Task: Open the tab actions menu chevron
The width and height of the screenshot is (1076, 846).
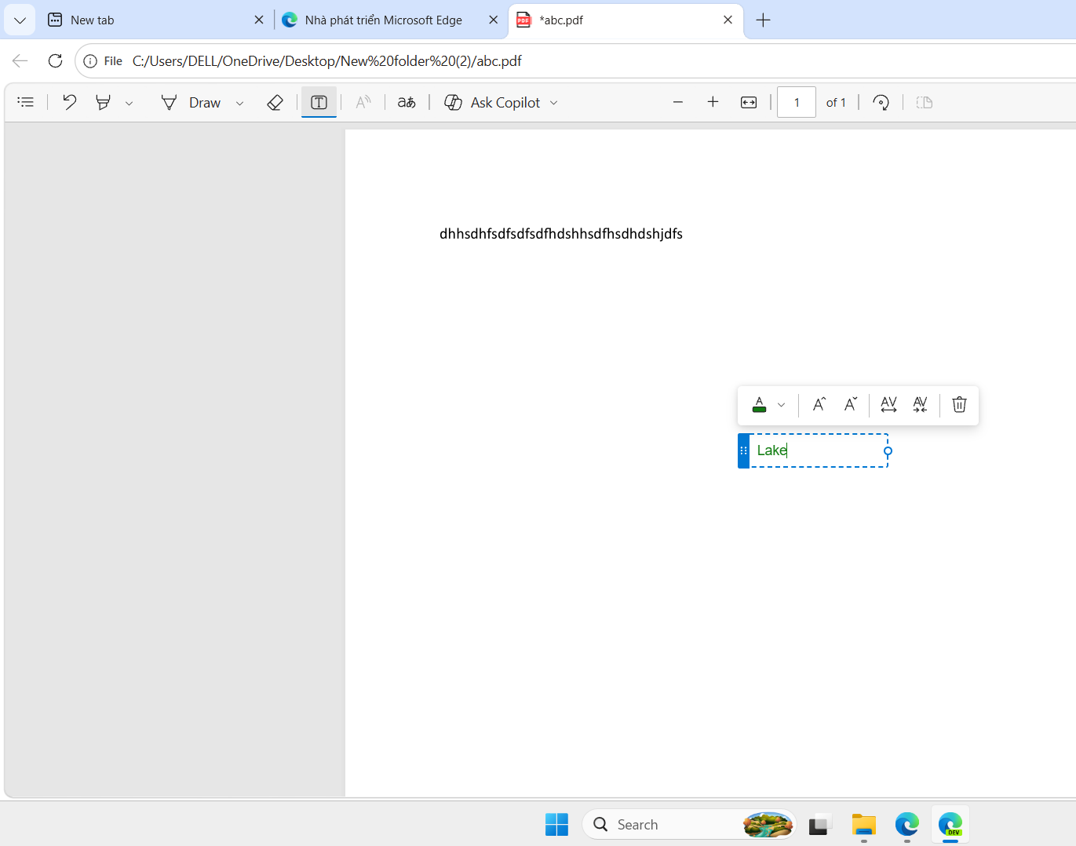Action: point(20,20)
